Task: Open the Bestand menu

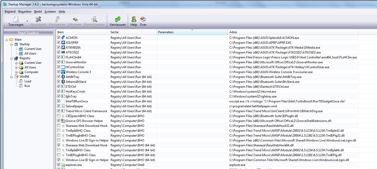Action: click(x=10, y=12)
